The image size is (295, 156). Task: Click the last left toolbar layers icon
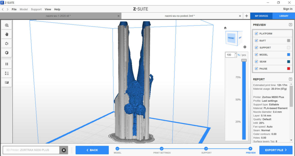pyautogui.click(x=7, y=82)
